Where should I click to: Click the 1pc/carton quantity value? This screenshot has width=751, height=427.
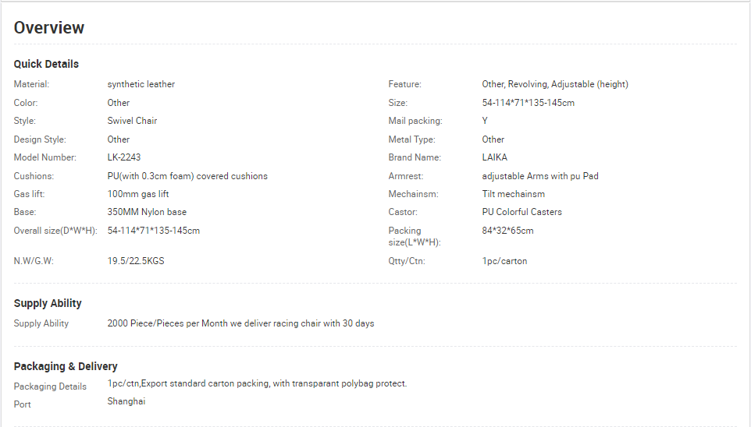504,261
